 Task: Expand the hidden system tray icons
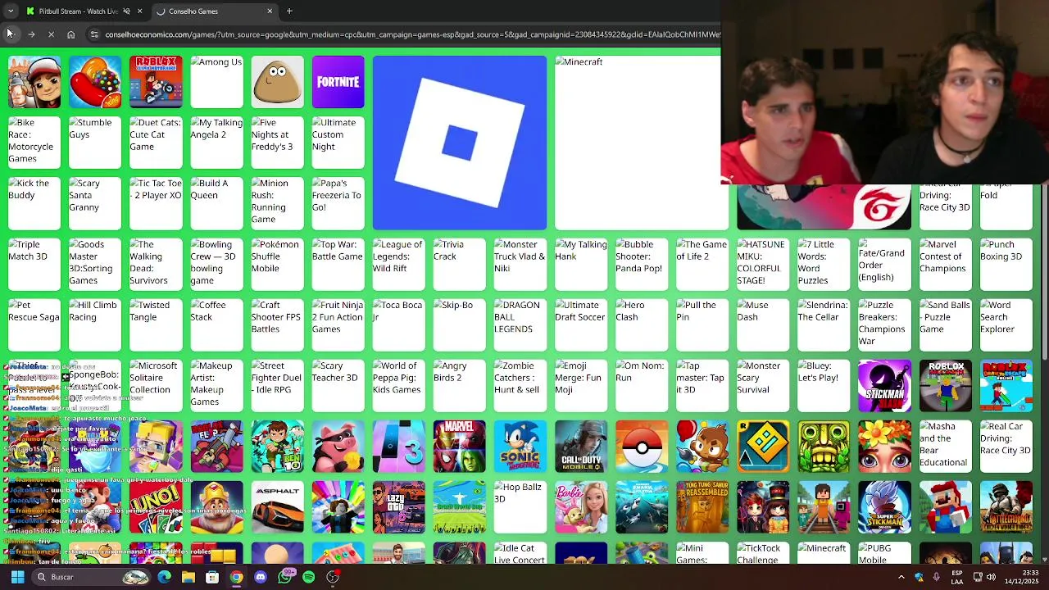[901, 577]
